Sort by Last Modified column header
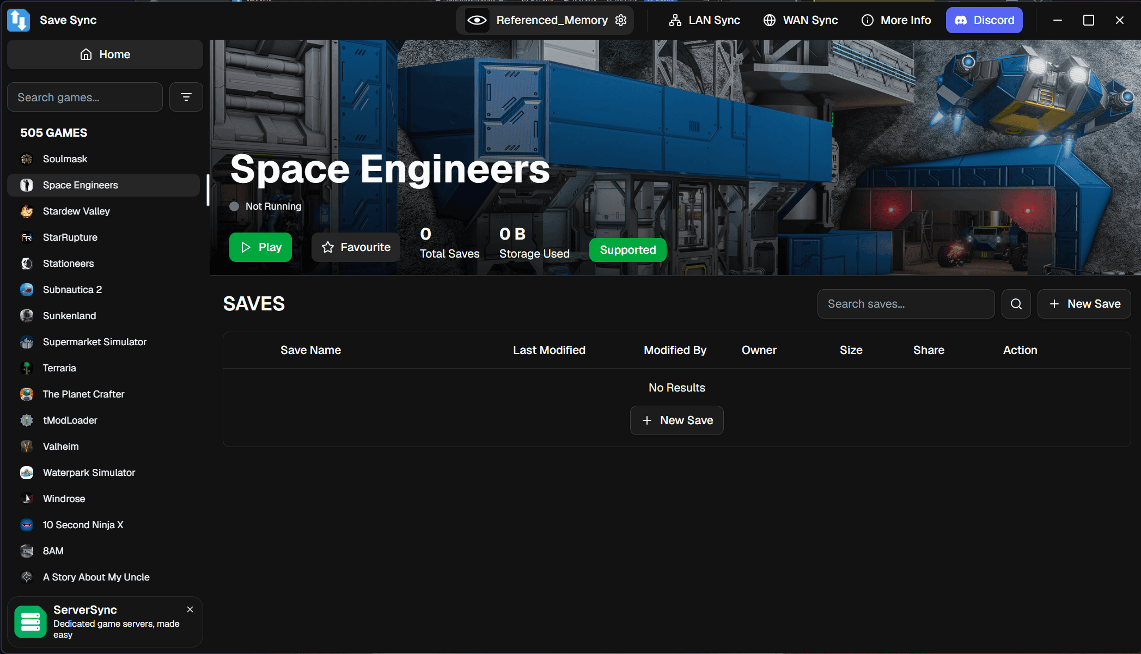Image resolution: width=1141 pixels, height=654 pixels. click(x=549, y=350)
